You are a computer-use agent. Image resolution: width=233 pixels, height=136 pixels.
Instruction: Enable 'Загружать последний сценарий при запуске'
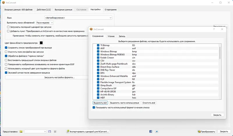(8, 27)
